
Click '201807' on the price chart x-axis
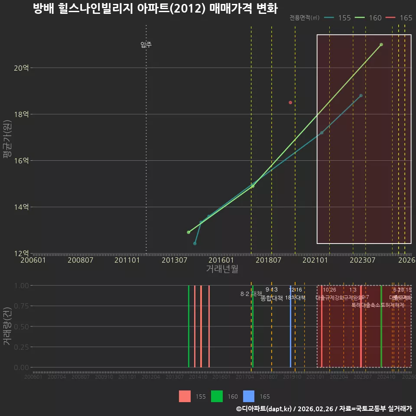[x=268, y=260]
